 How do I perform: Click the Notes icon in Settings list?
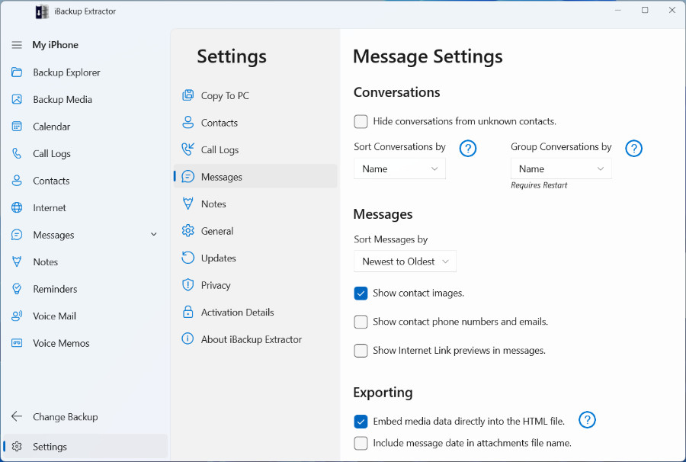click(x=188, y=204)
